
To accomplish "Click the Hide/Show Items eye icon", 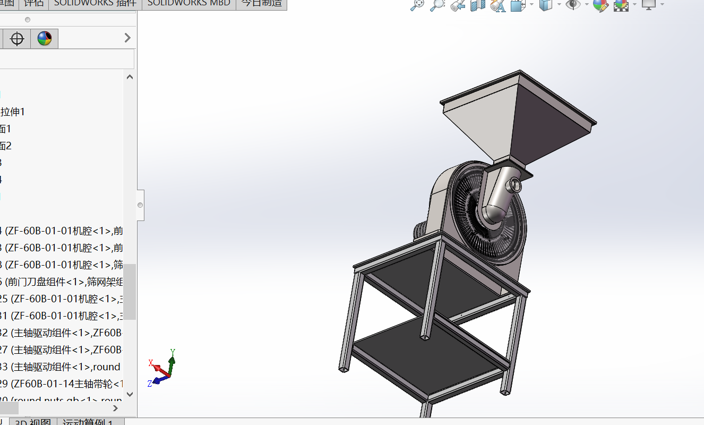I will click(x=573, y=5).
